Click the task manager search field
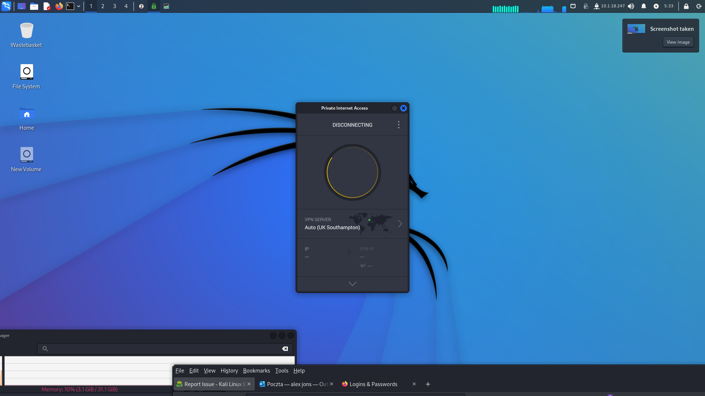 pyautogui.click(x=165, y=349)
